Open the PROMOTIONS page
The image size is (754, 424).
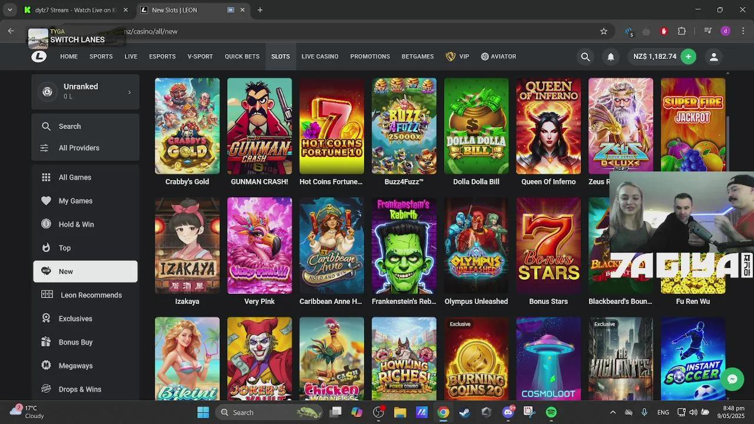370,57
